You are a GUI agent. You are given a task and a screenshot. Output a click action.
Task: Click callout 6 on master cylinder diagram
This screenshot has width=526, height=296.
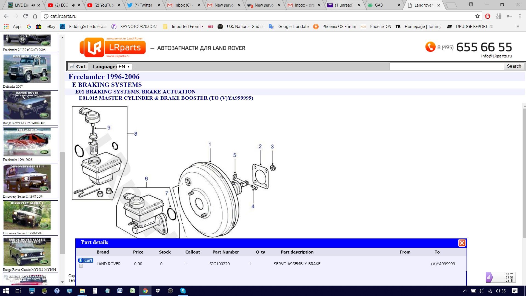146,179
